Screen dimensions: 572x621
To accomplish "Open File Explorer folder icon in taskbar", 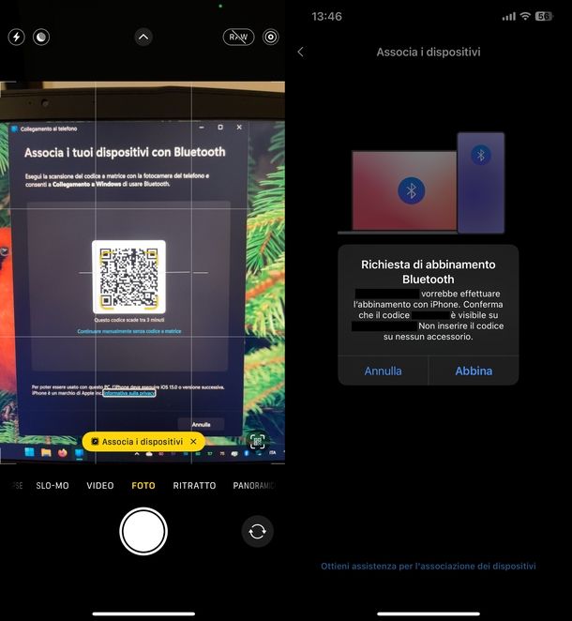I will [x=46, y=452].
